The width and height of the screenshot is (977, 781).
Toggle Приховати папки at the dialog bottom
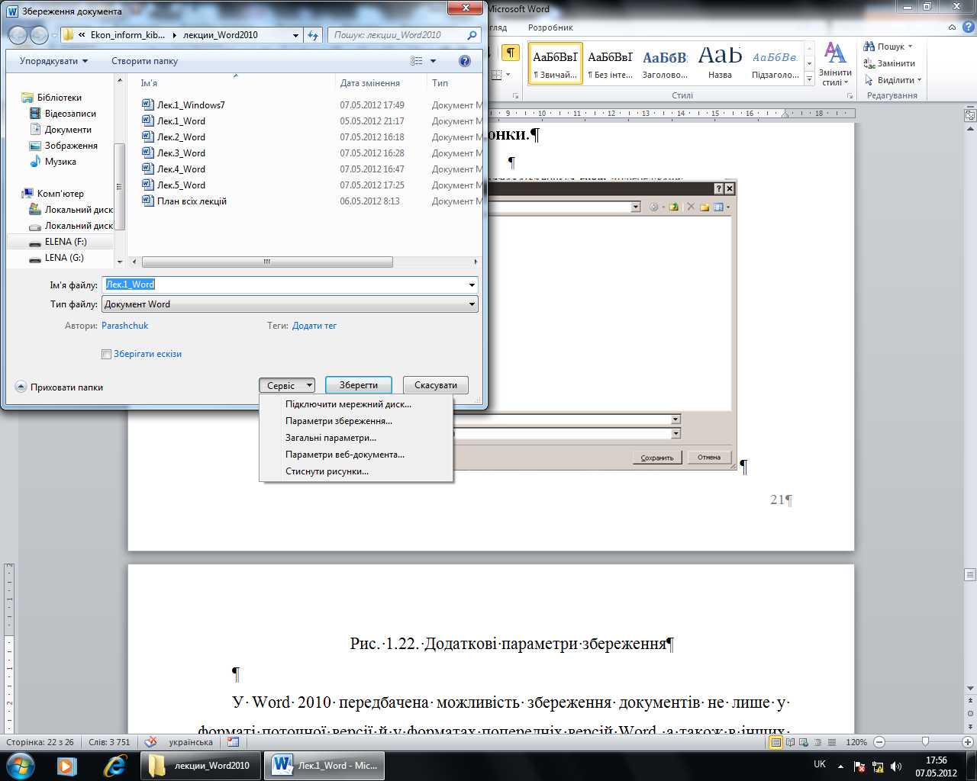tap(60, 387)
